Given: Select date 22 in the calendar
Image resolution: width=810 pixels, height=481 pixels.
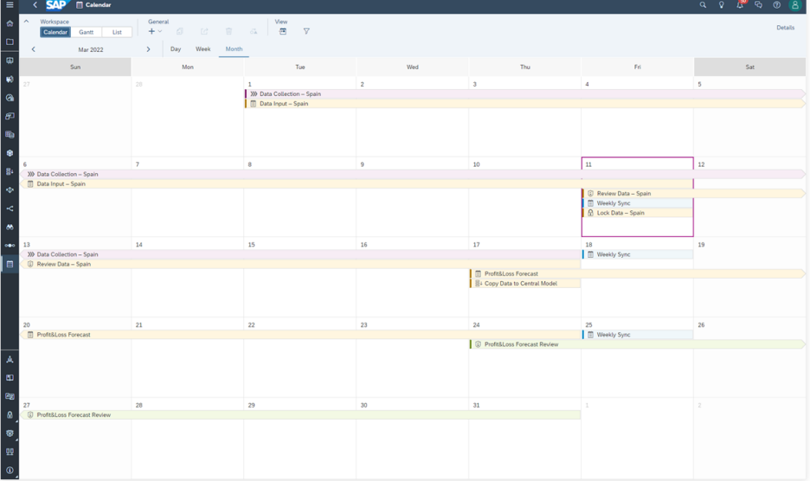Looking at the screenshot, I should pos(252,325).
